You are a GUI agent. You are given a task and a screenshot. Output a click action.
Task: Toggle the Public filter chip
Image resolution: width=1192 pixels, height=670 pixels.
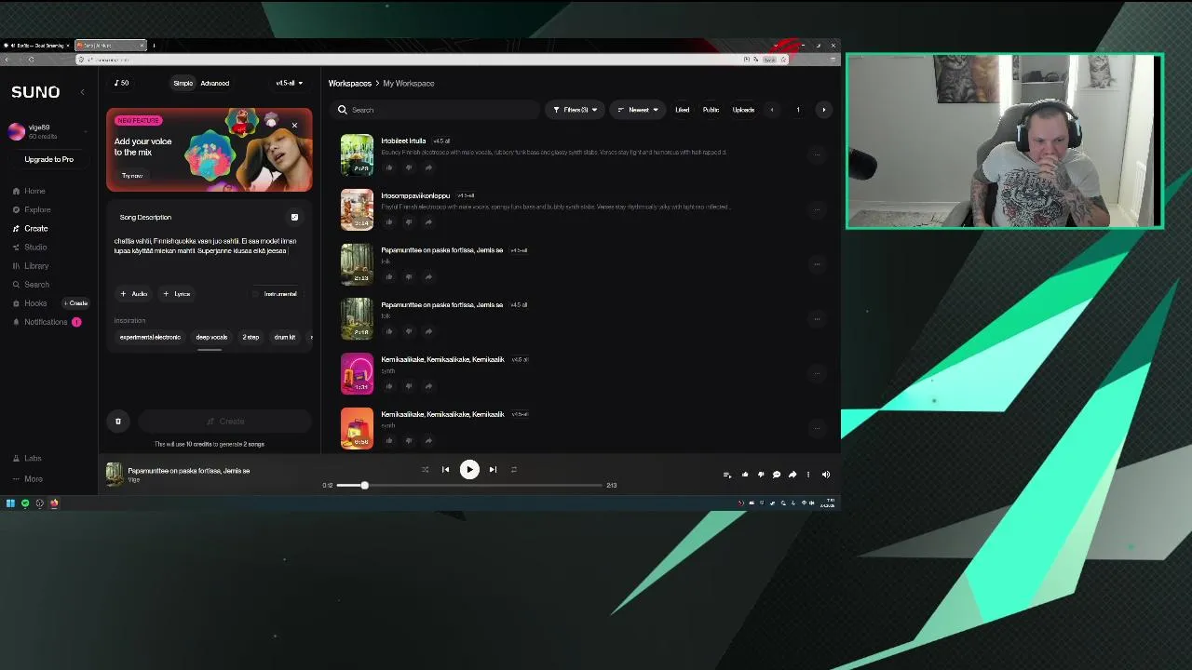711,110
